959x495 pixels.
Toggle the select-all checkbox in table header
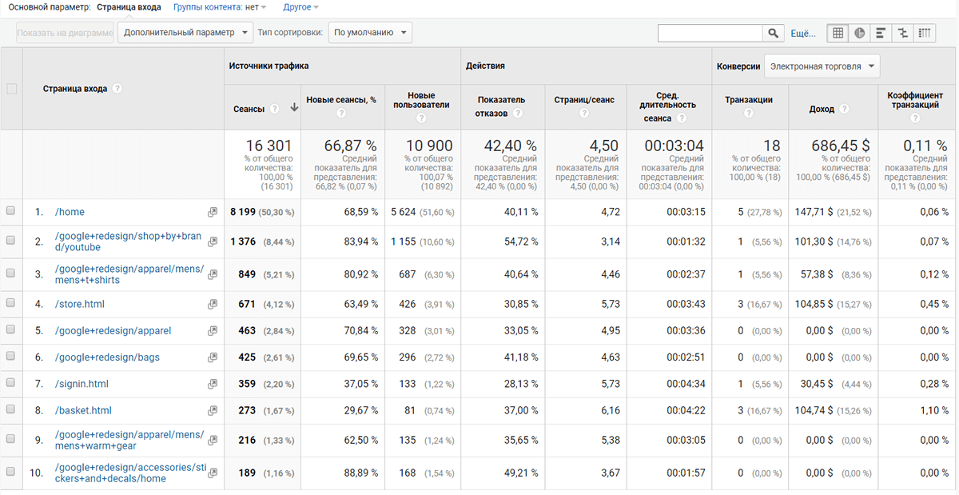11,89
